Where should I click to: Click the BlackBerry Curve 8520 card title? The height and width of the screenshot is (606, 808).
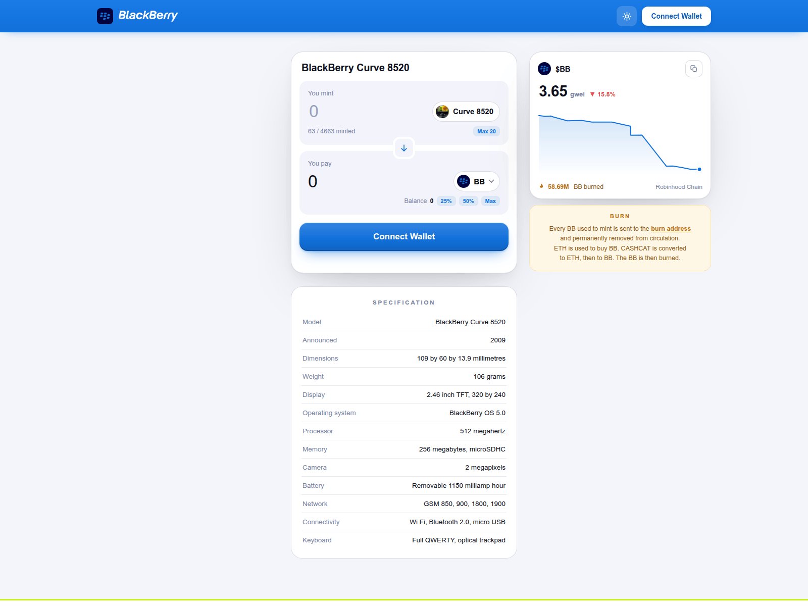(356, 68)
